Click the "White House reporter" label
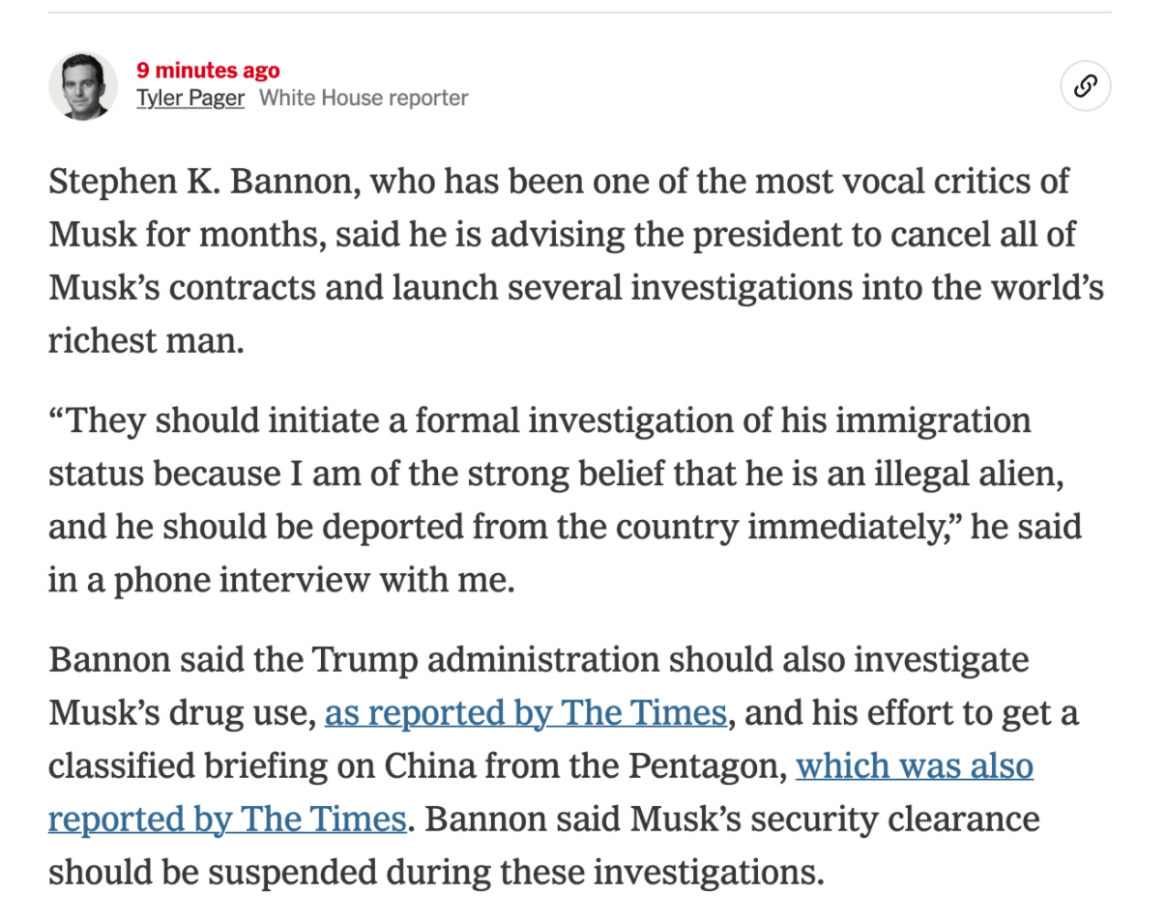Image resolution: width=1166 pixels, height=922 pixels. (x=364, y=99)
